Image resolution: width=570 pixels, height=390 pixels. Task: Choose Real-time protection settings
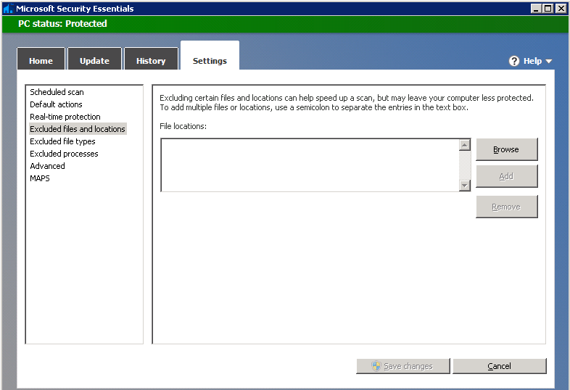(65, 117)
